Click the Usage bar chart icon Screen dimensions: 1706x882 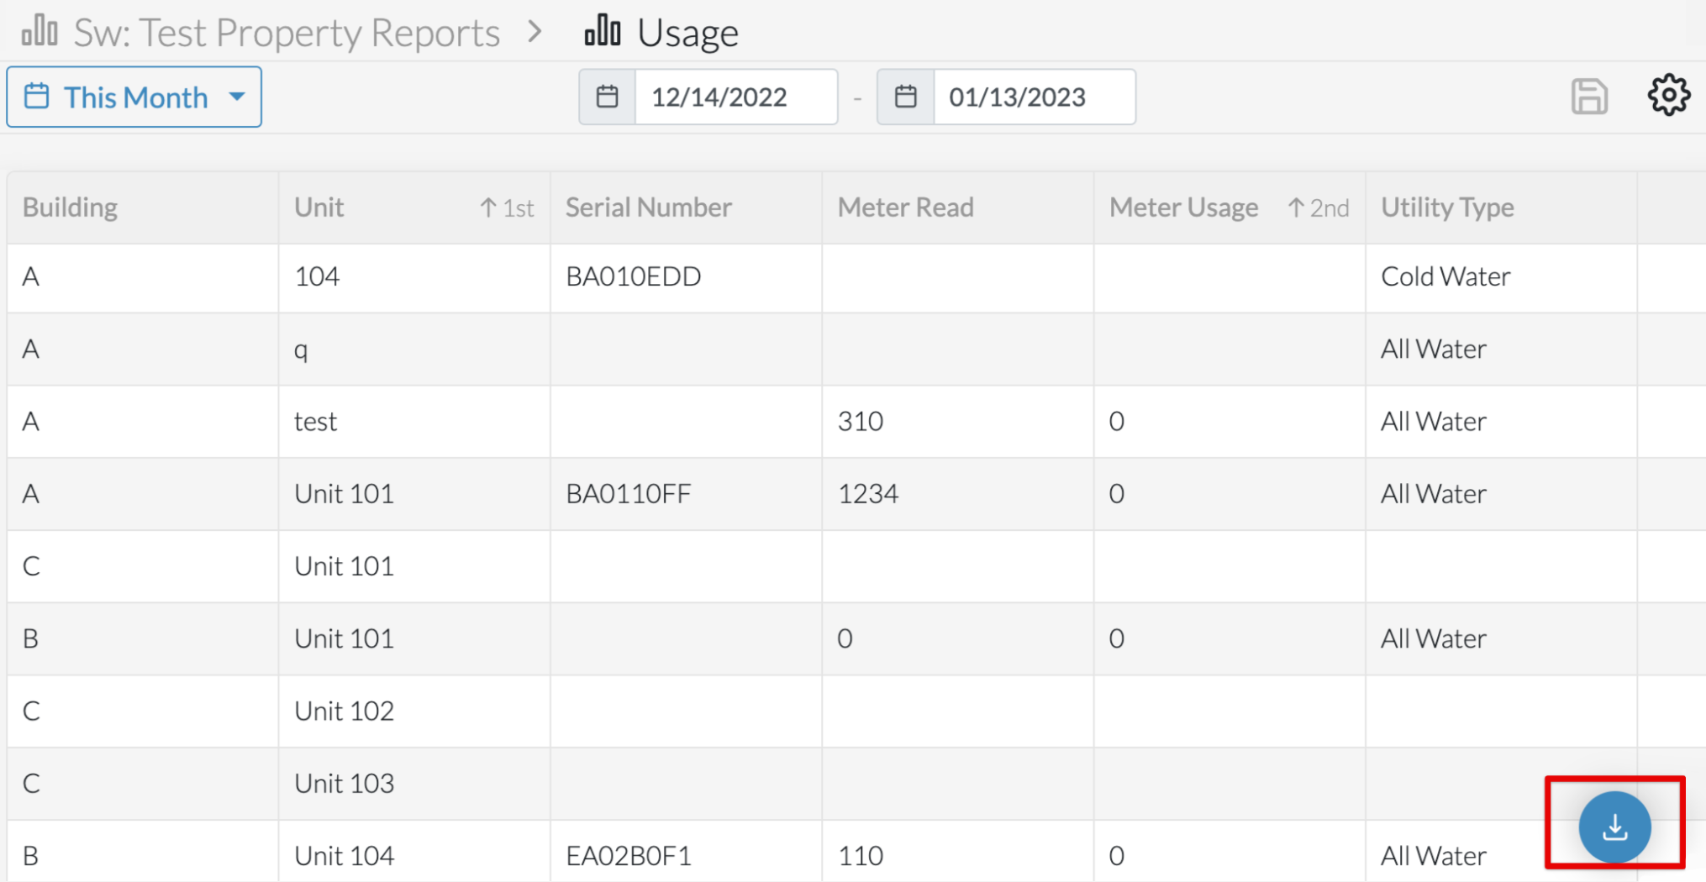click(x=603, y=31)
